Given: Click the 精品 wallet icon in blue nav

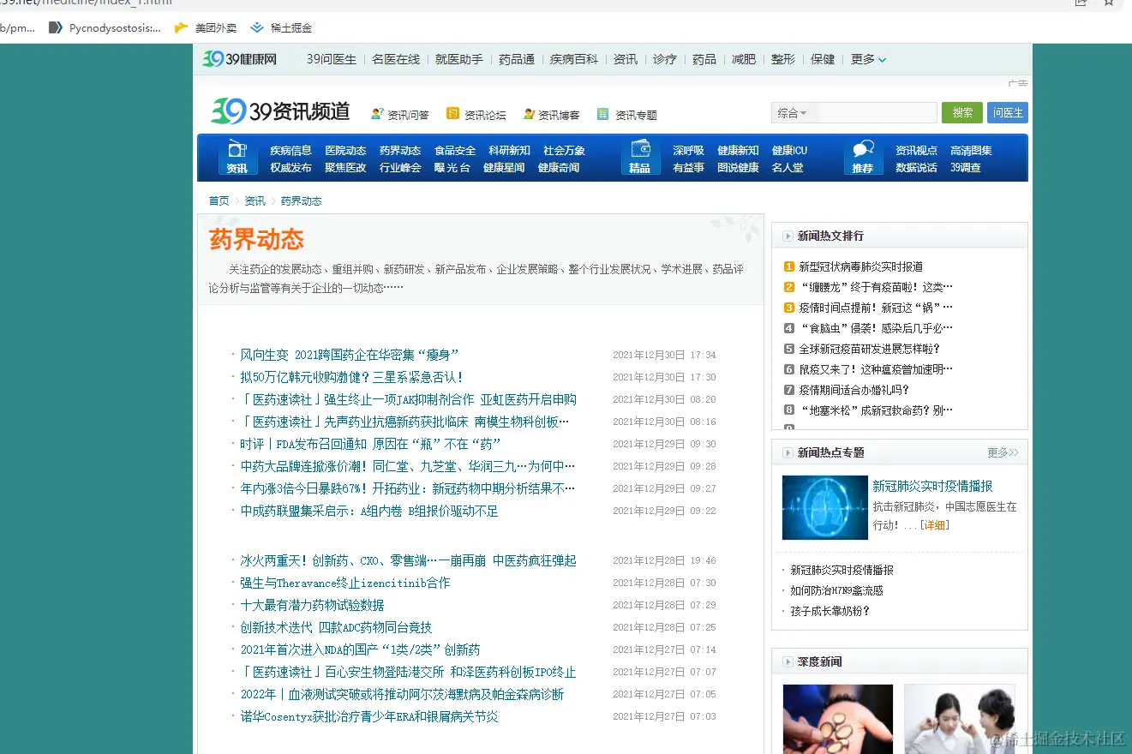Looking at the screenshot, I should [640, 157].
